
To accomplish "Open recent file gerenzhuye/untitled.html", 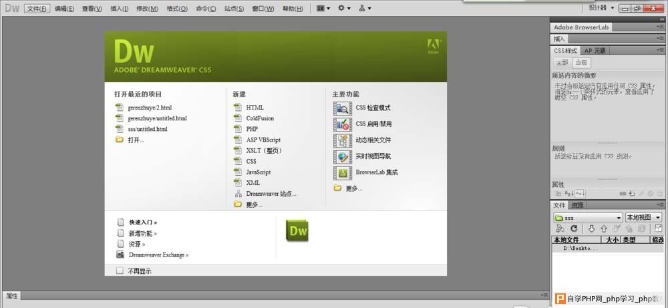I will pos(157,118).
